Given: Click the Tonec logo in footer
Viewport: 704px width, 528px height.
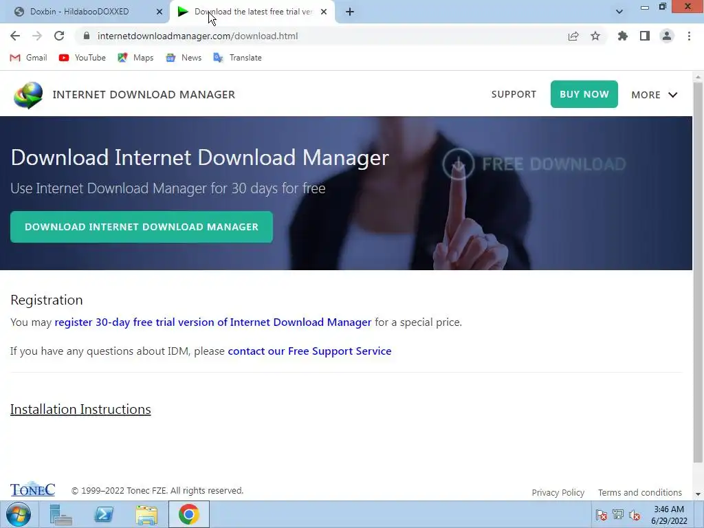Looking at the screenshot, I should click(x=33, y=489).
